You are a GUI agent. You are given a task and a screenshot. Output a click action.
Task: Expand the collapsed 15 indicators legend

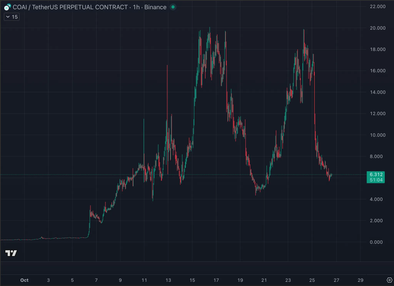(11, 17)
